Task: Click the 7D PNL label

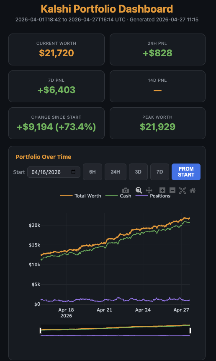Action: click(x=56, y=81)
